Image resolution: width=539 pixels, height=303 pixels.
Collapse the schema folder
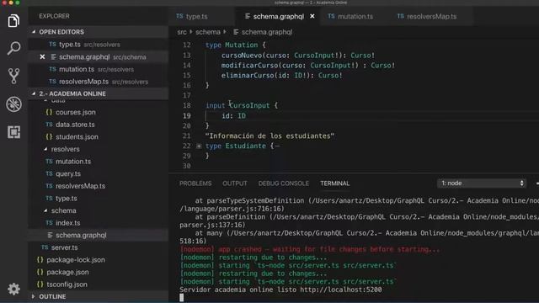pos(63,210)
